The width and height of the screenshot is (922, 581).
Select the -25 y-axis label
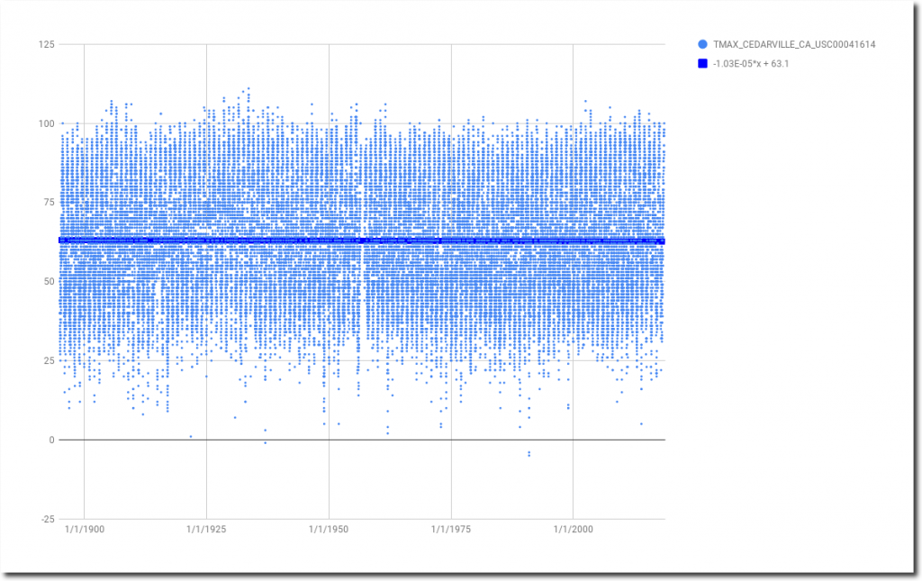(45, 520)
